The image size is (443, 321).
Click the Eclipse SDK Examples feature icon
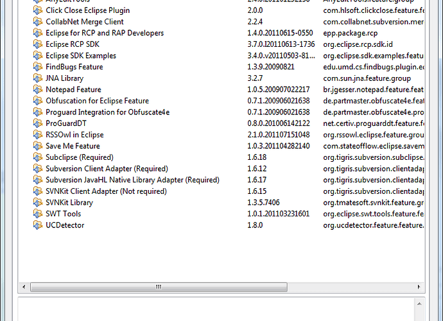(x=38, y=56)
